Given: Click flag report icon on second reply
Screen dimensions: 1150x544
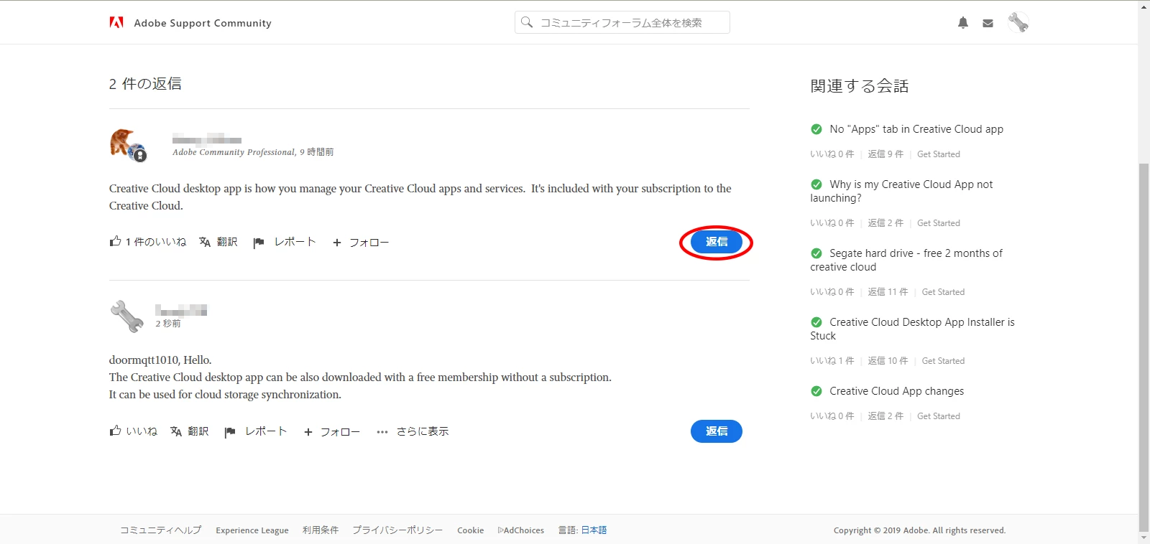Looking at the screenshot, I should pos(230,432).
